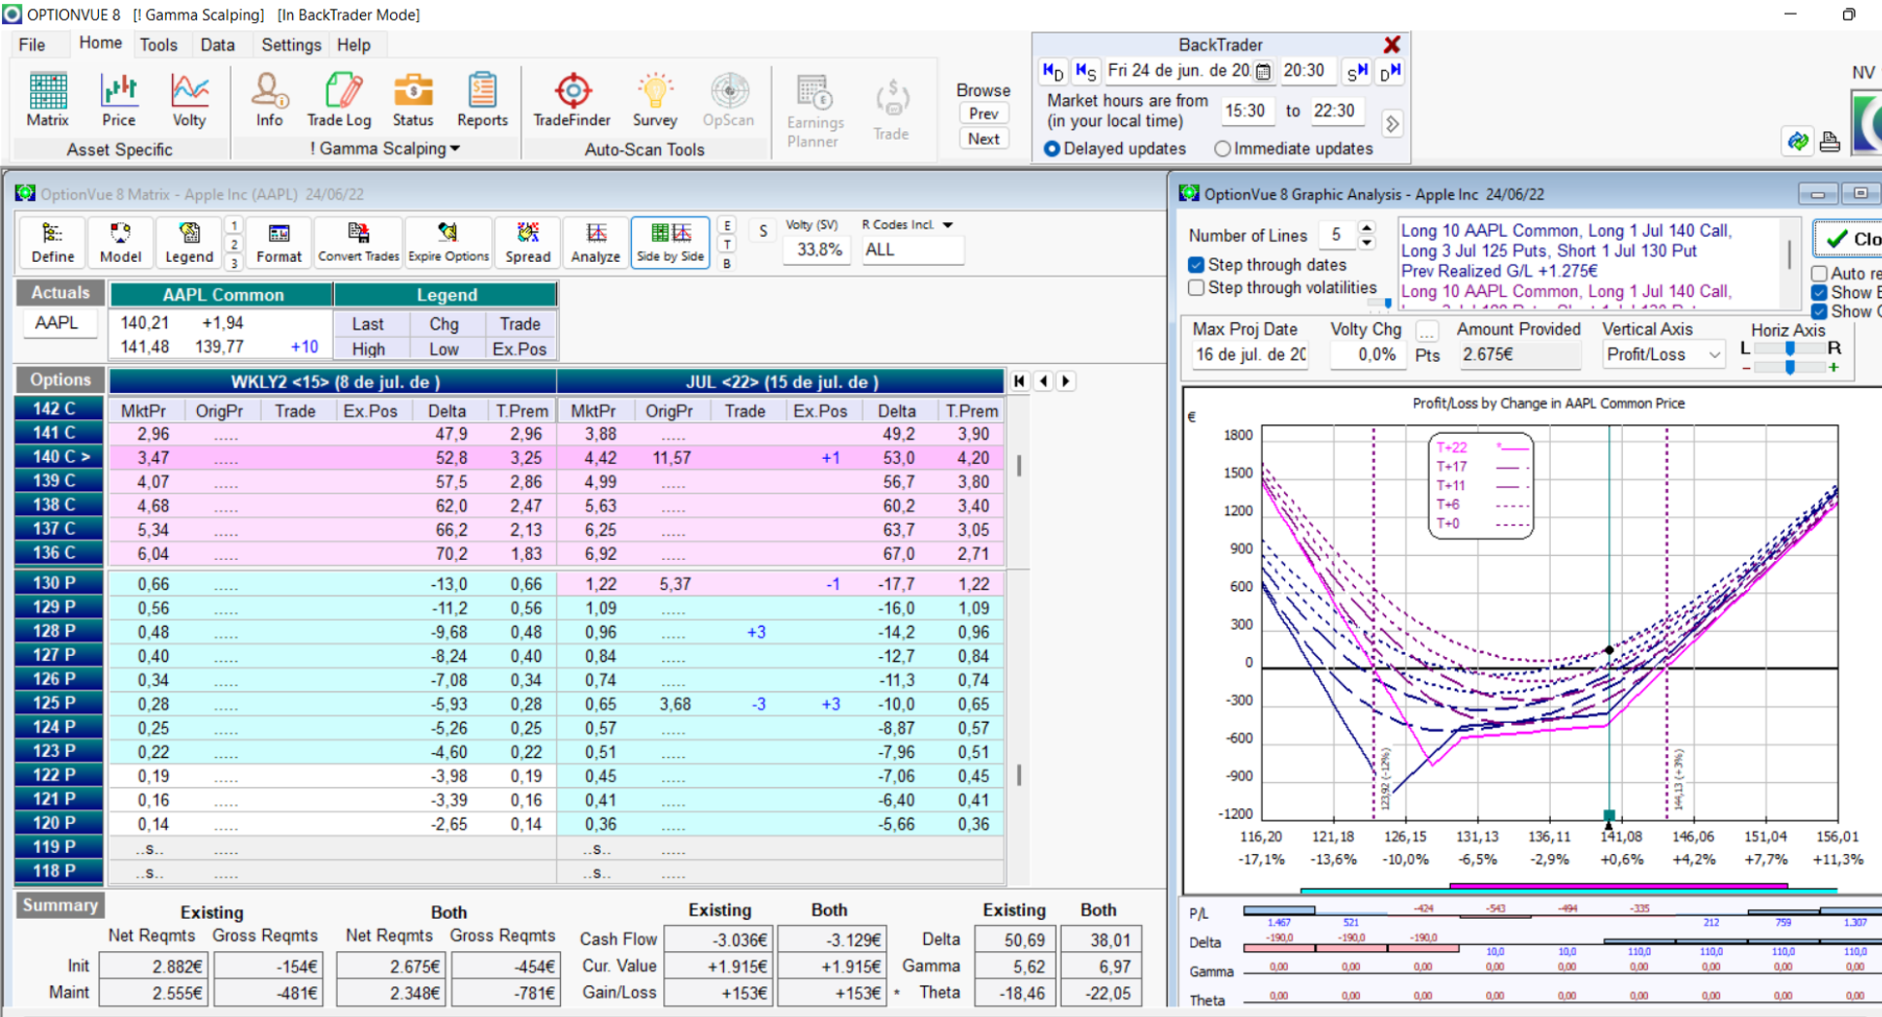Click the Max Proj Date field
The image size is (1882, 1017).
click(1250, 355)
